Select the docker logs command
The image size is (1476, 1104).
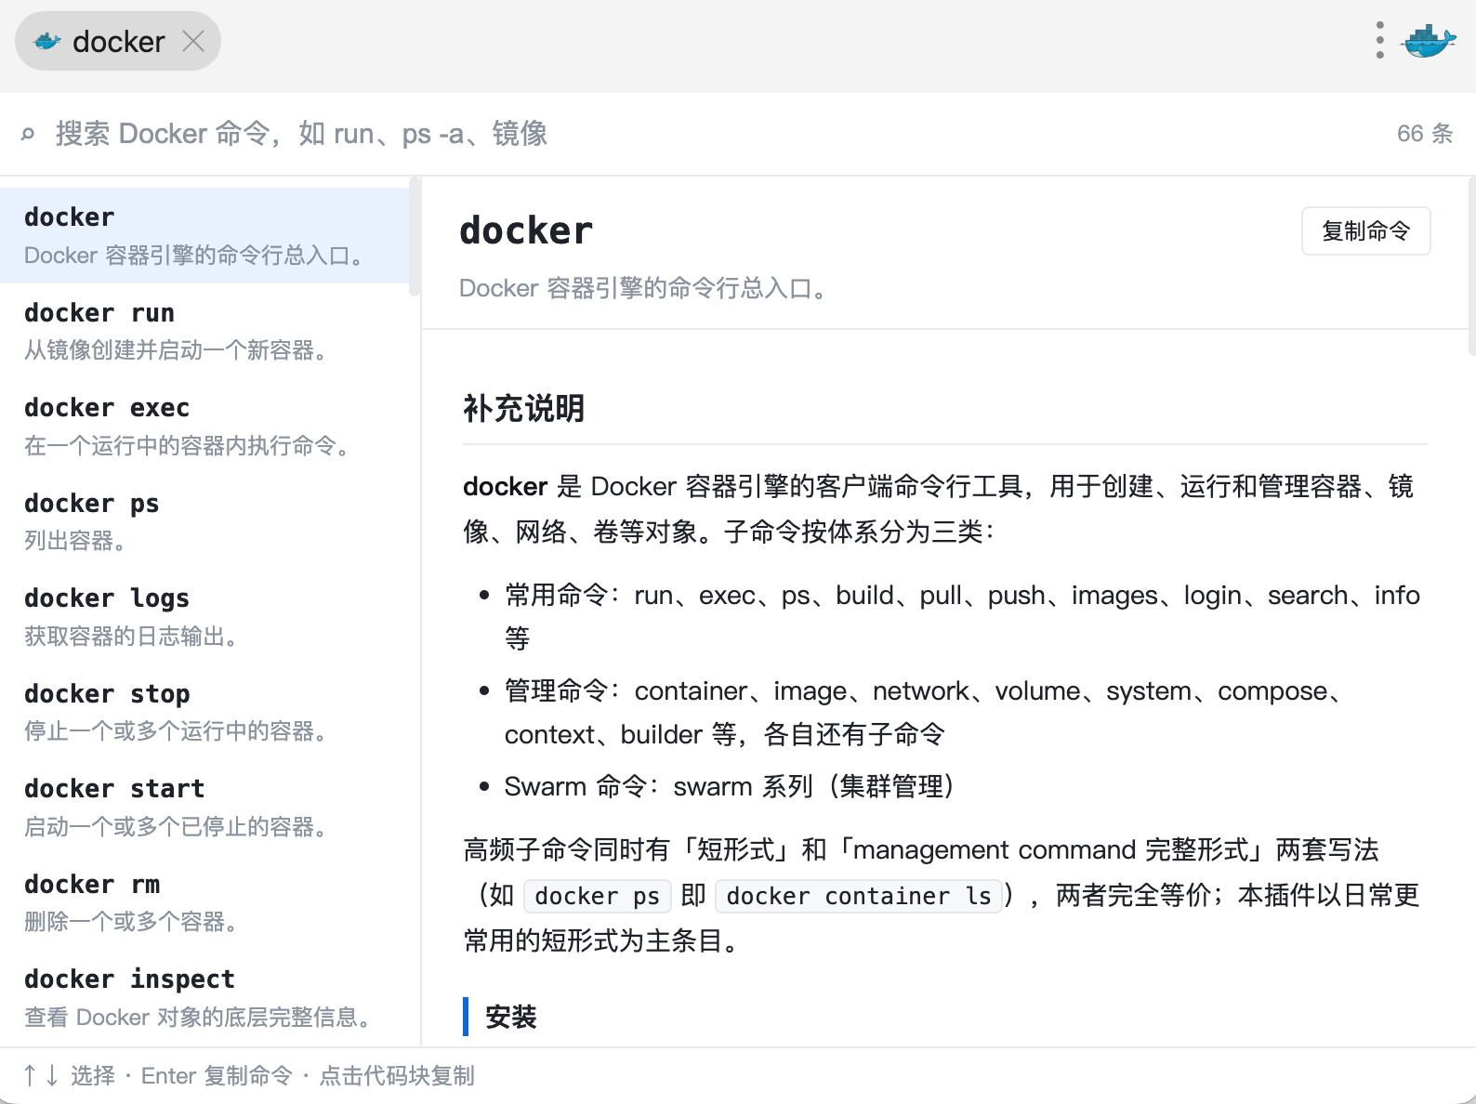(x=204, y=617)
